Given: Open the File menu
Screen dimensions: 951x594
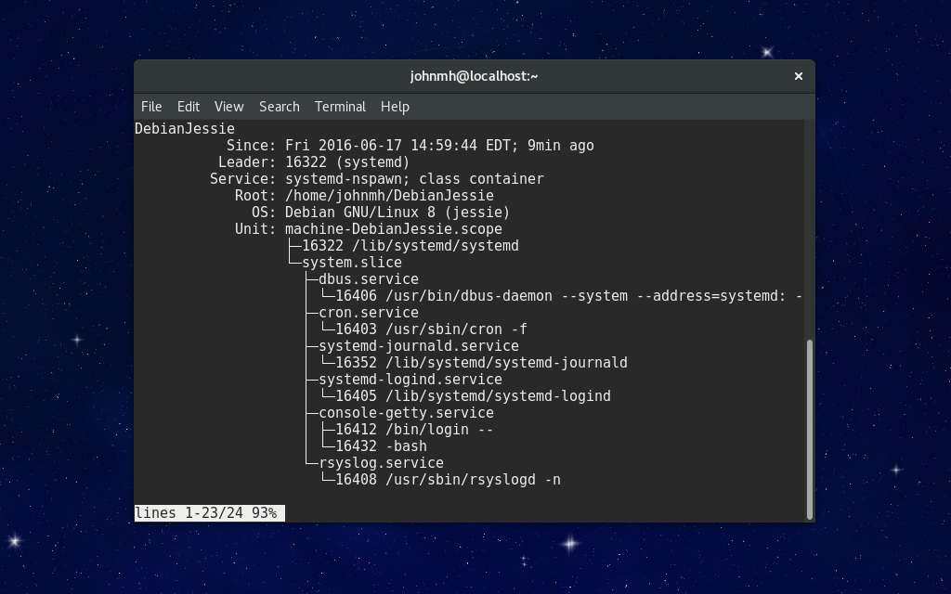Looking at the screenshot, I should tap(150, 107).
